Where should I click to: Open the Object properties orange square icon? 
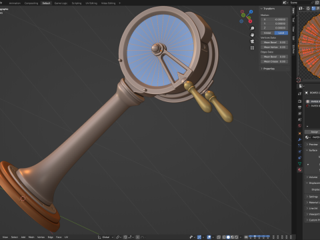[300, 133]
